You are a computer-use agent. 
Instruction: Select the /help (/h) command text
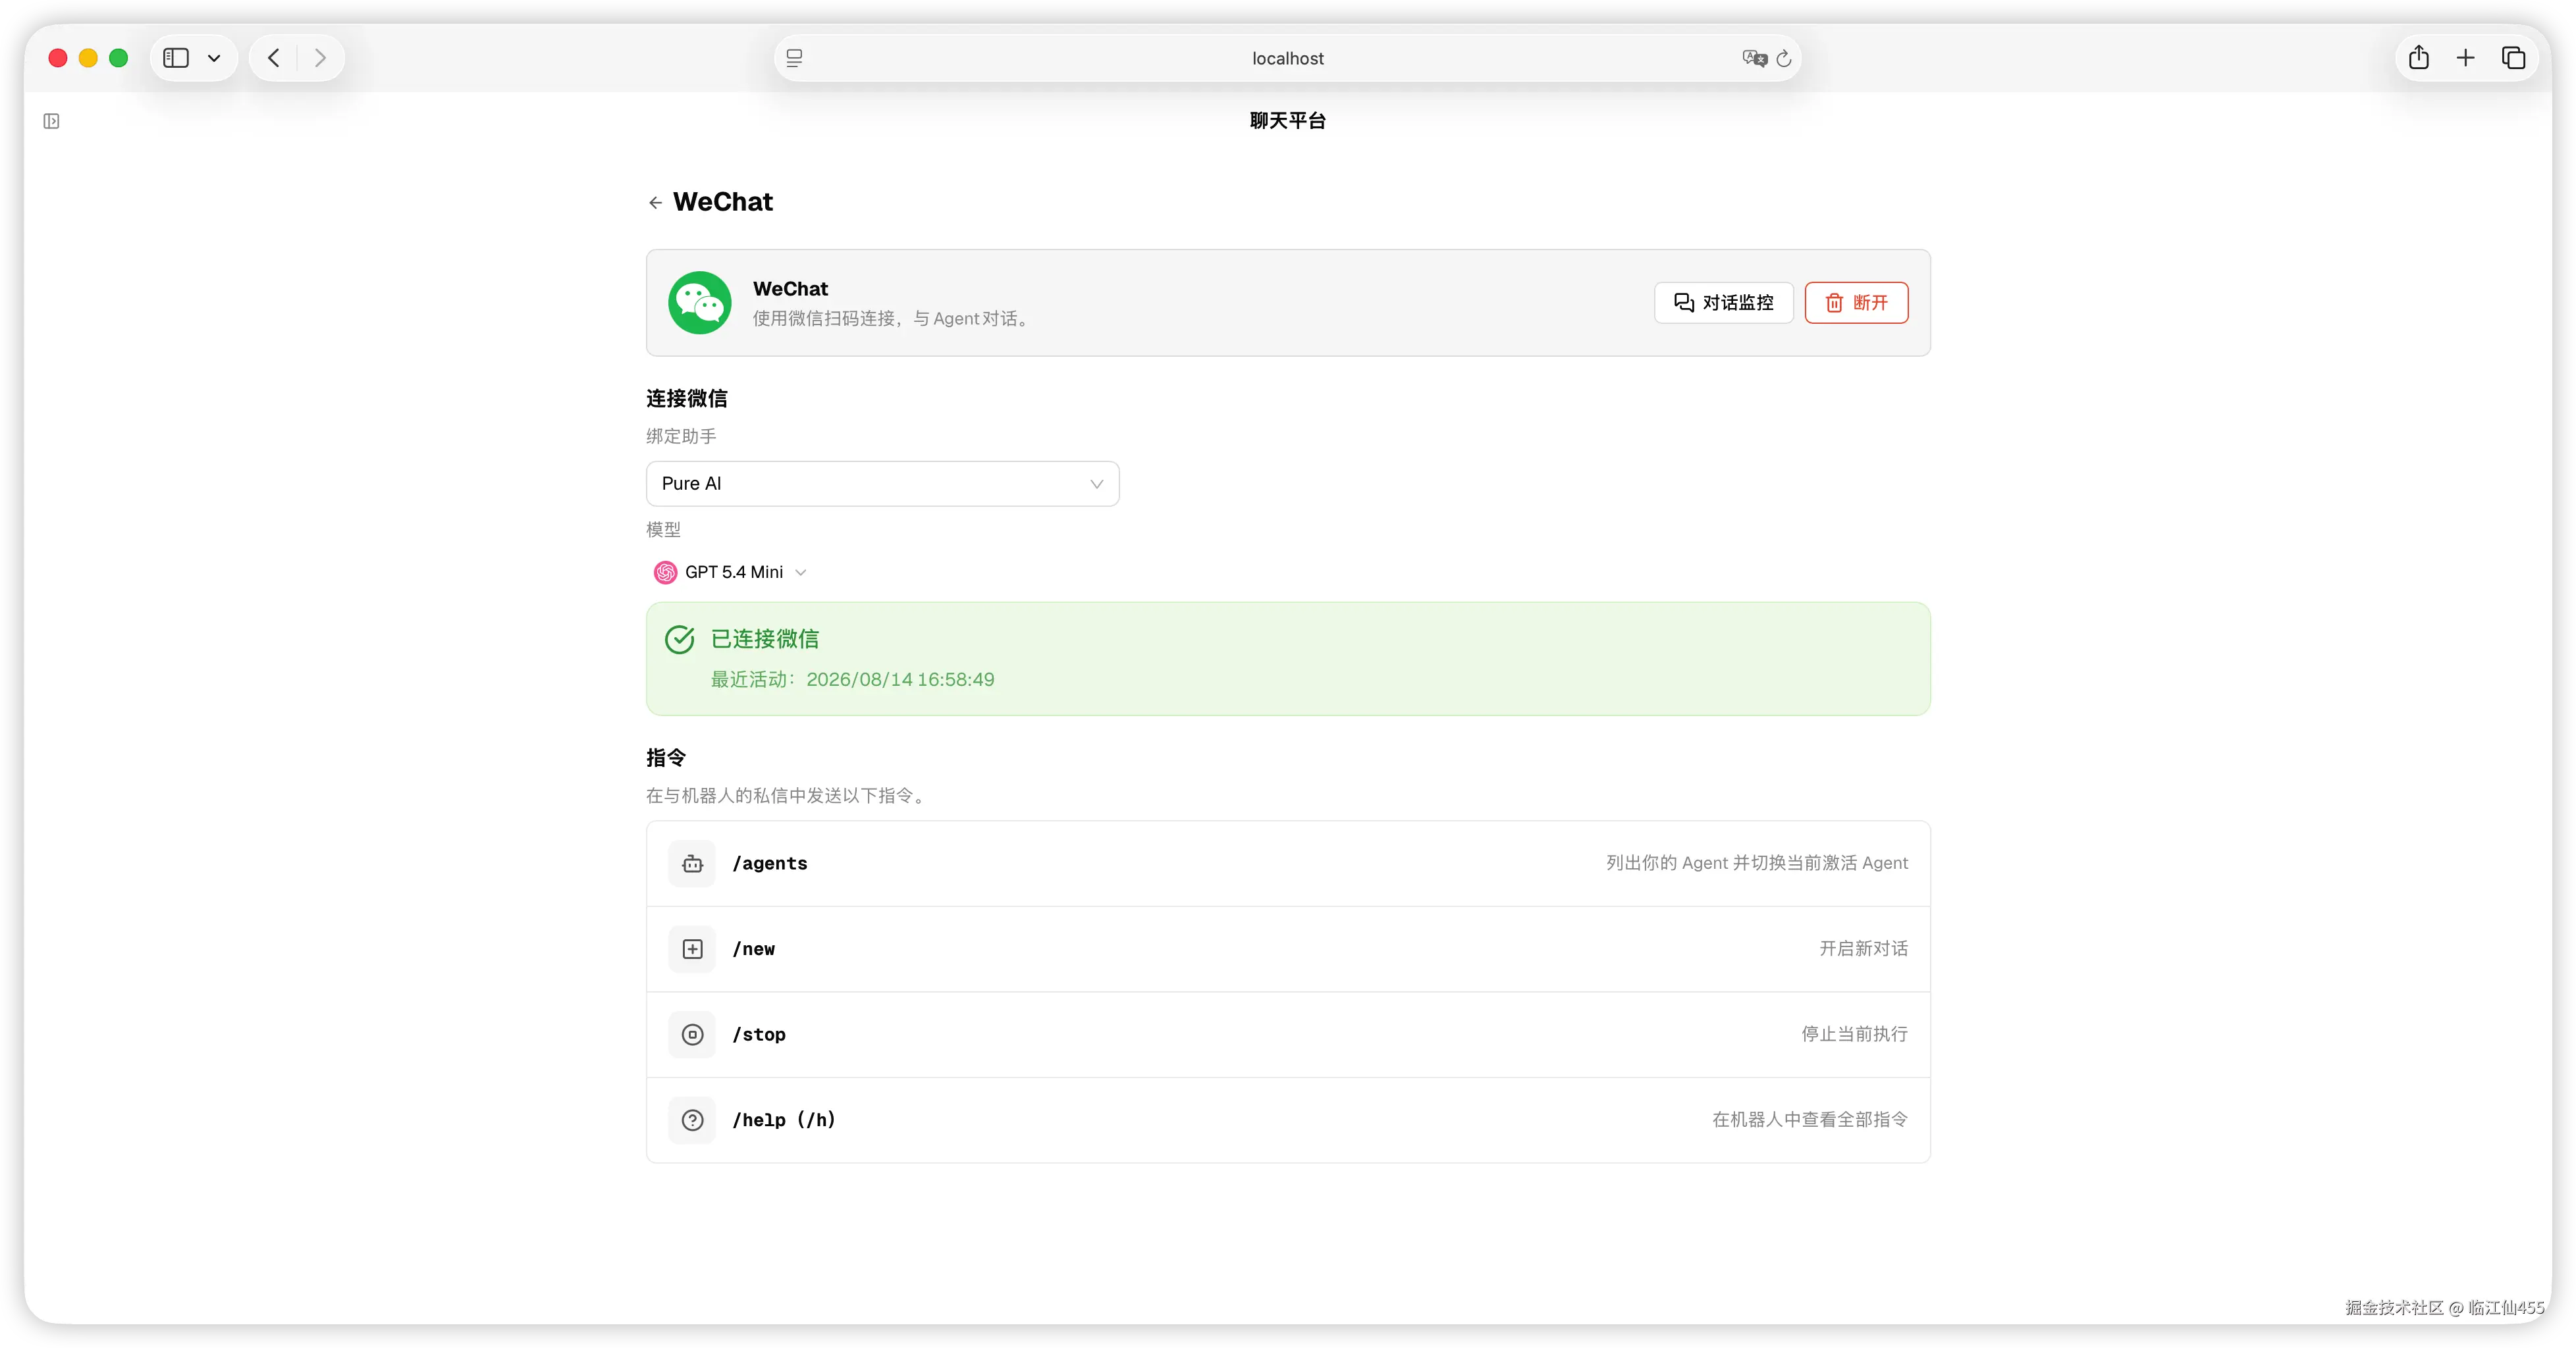(x=784, y=1120)
